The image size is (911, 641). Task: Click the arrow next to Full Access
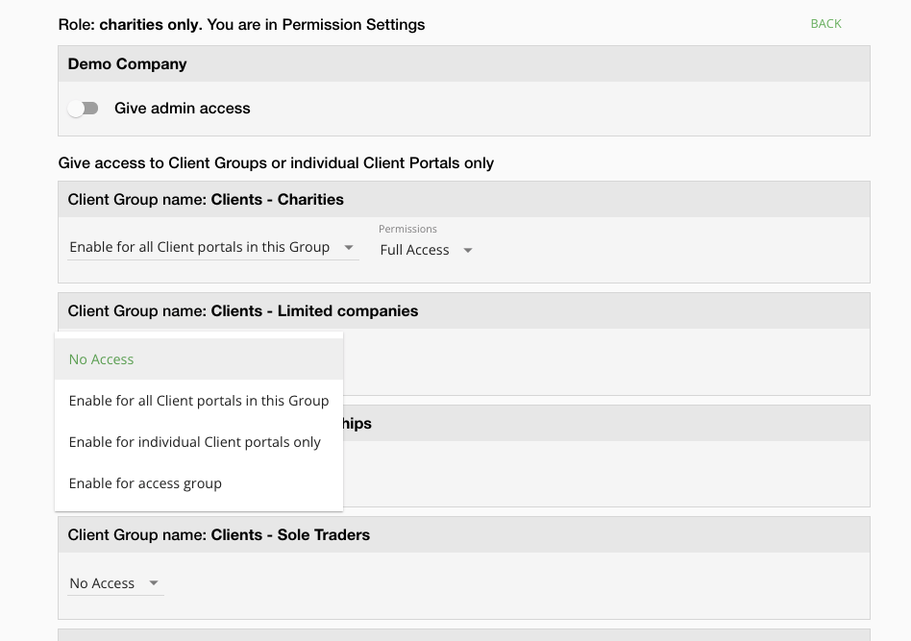[x=468, y=251]
